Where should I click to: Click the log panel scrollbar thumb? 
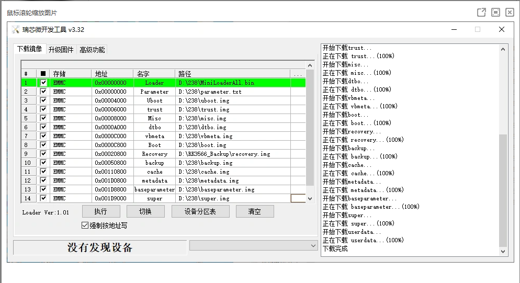point(503,191)
